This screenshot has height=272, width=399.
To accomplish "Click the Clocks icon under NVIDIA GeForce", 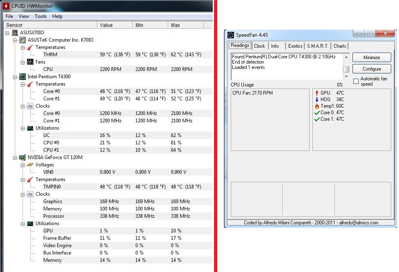I will coord(30,194).
